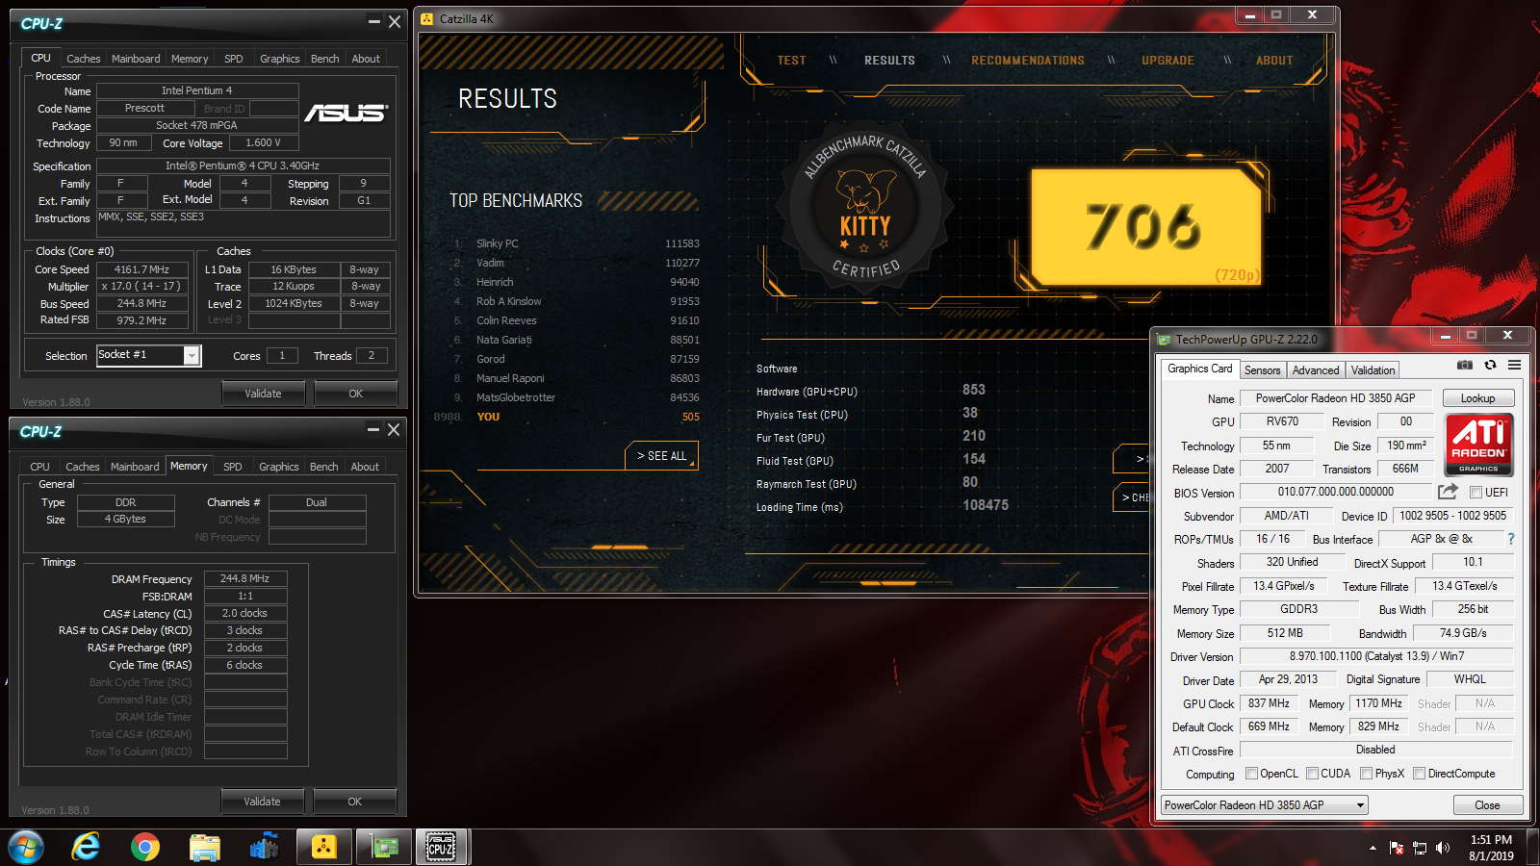Click the Driver Version field in GPU-Z

(x=1376, y=656)
